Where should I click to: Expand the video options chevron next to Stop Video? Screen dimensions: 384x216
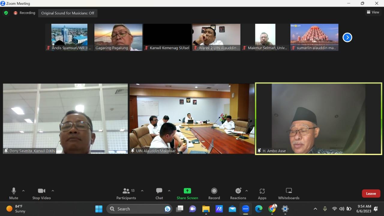pos(53,190)
